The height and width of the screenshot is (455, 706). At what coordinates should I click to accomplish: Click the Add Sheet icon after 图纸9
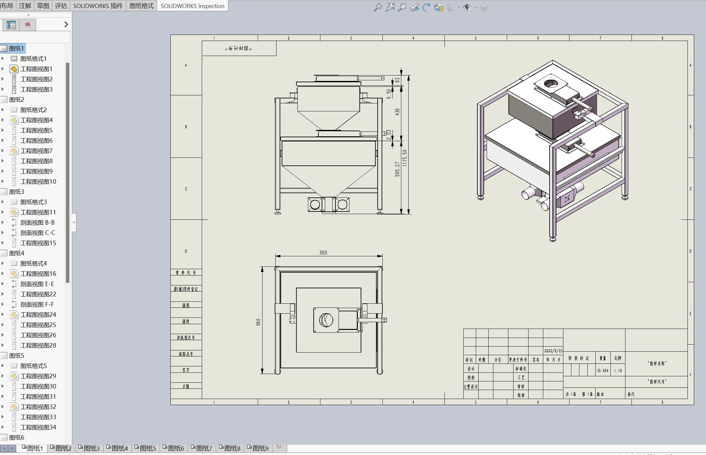click(279, 447)
